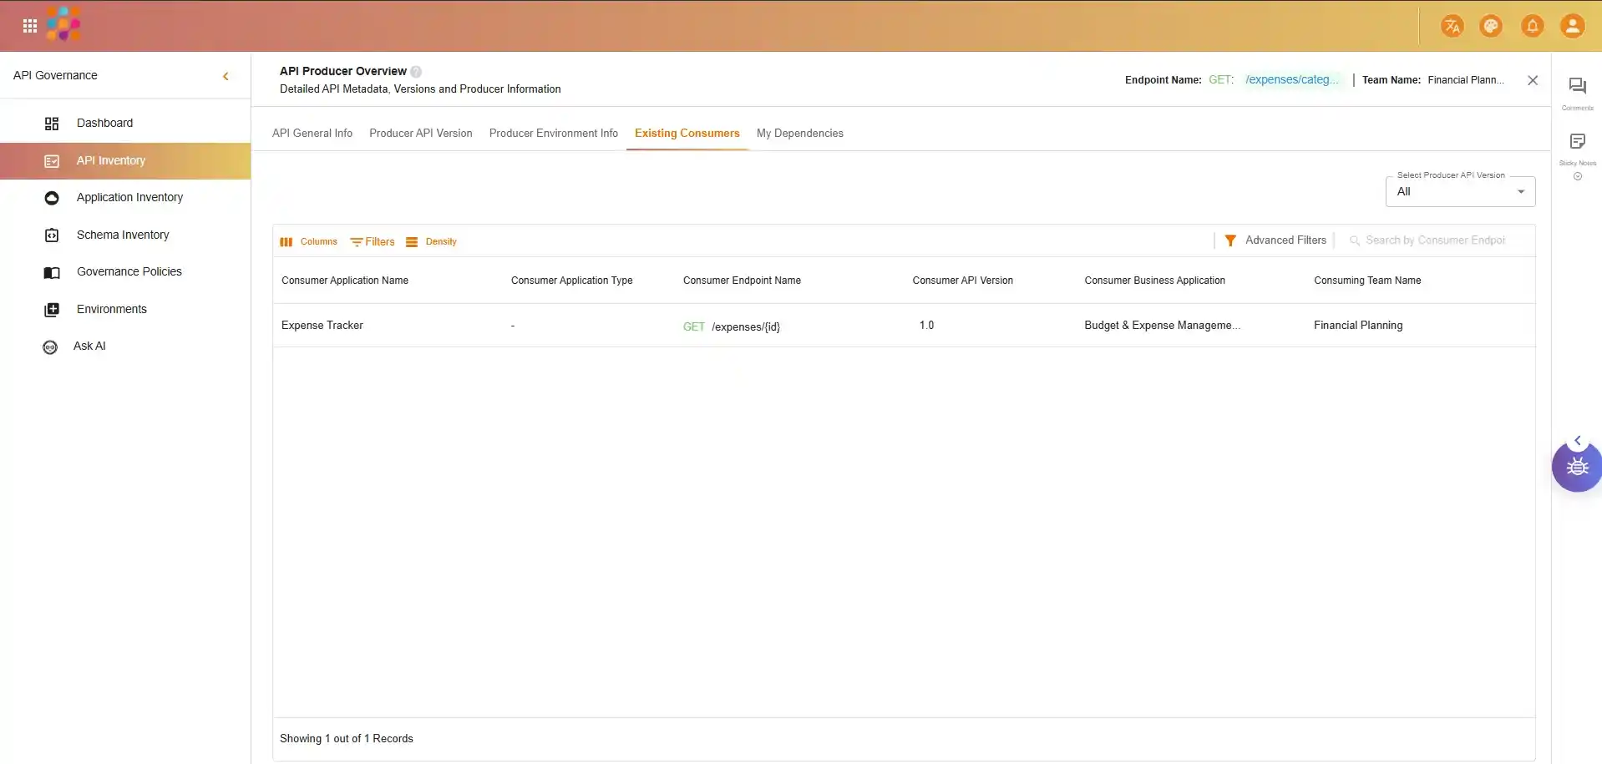The image size is (1602, 764).
Task: Open the notifications bell
Action: click(1532, 26)
